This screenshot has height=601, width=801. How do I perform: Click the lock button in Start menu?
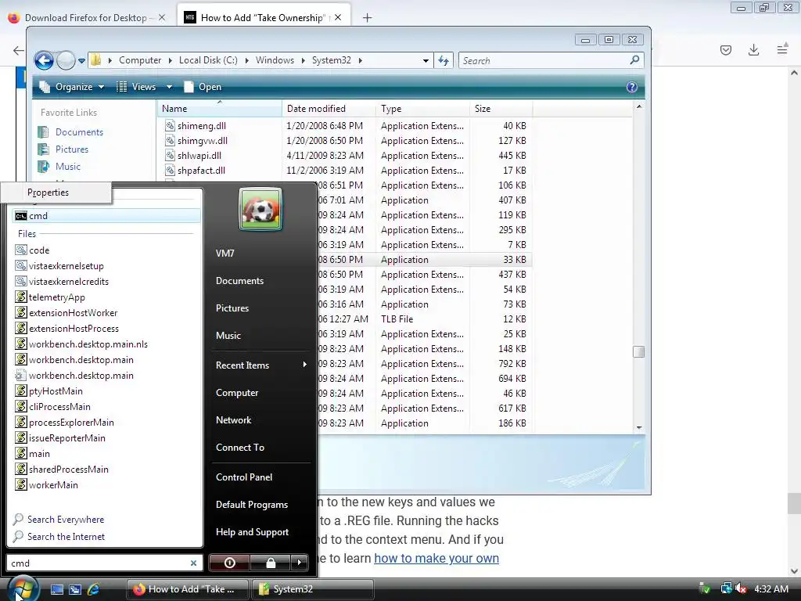[x=270, y=563]
